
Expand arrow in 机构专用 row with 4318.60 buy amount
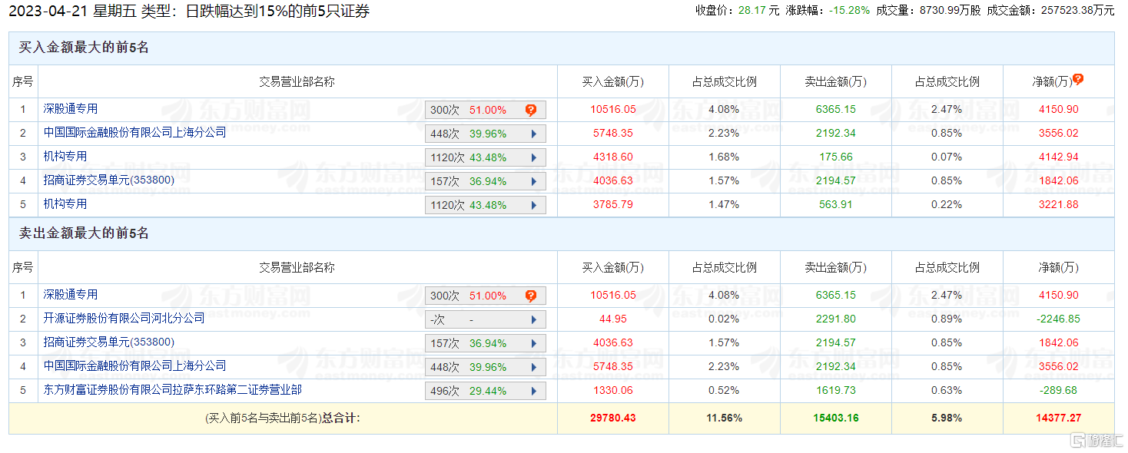pos(533,157)
